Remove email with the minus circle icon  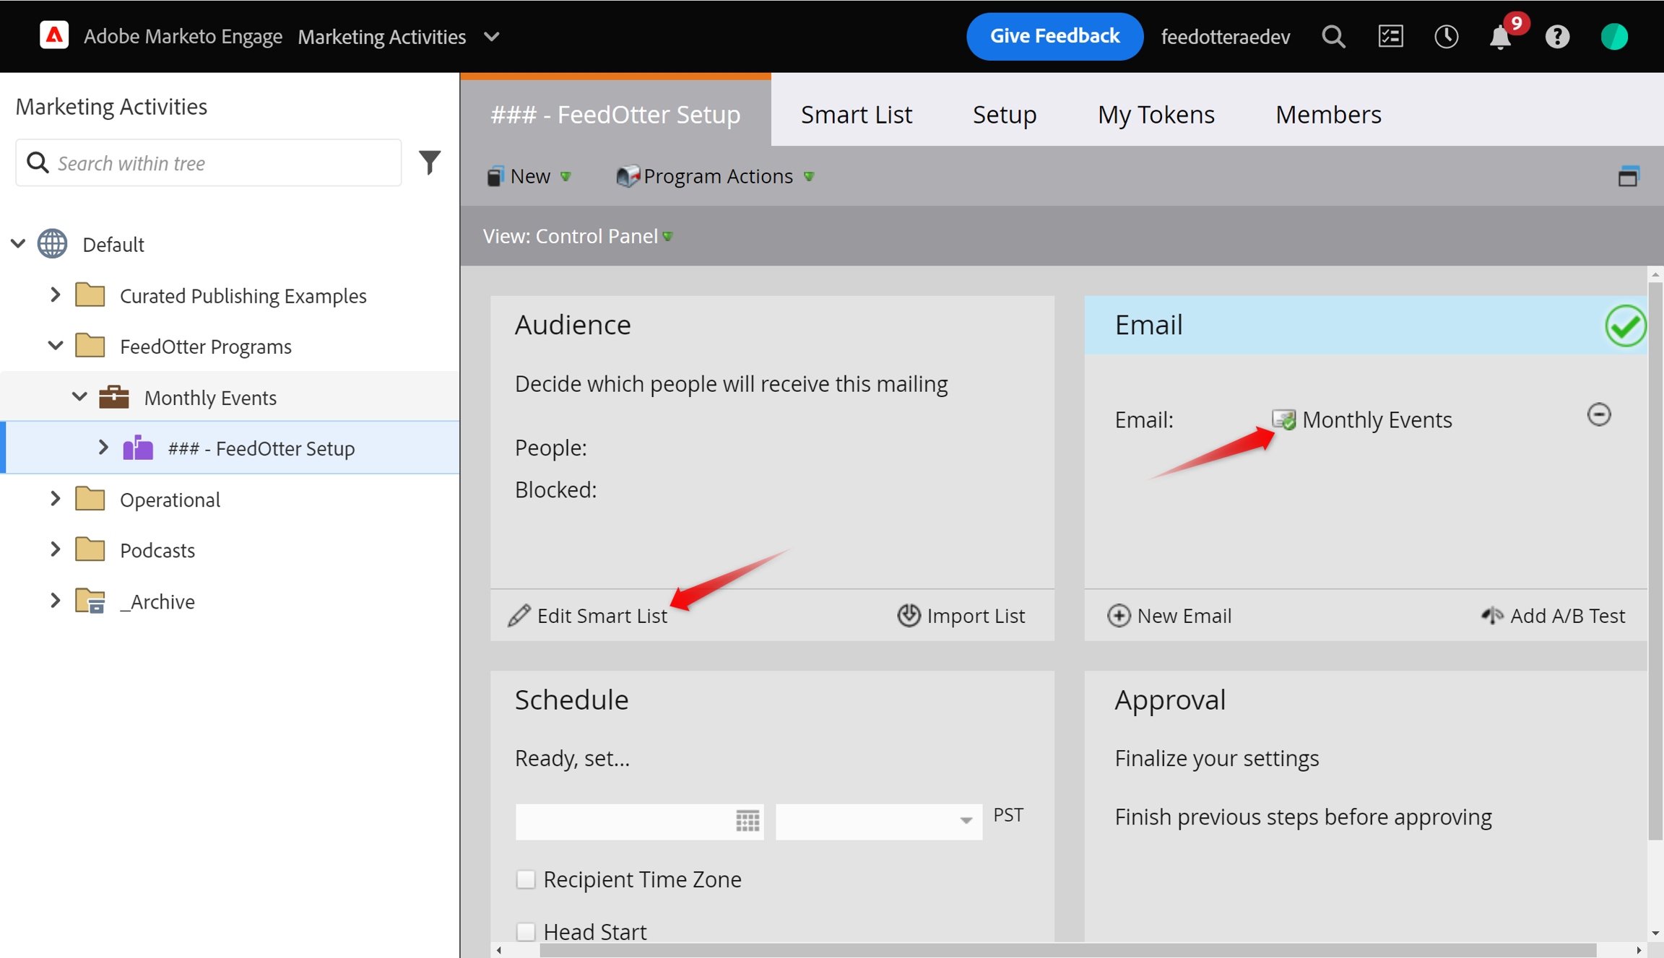(1599, 414)
